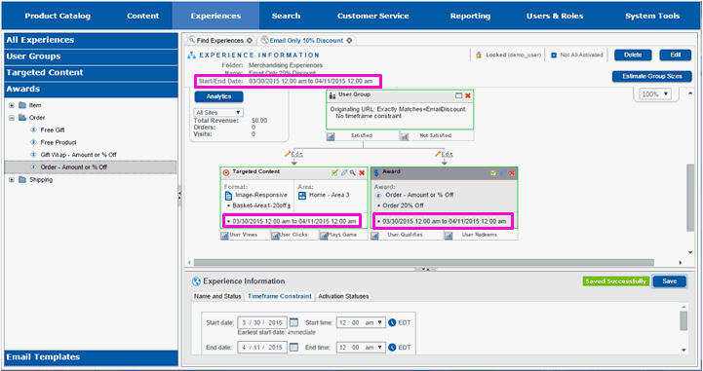The image size is (703, 371).
Task: Open the All Sites dropdown
Action: click(x=218, y=113)
